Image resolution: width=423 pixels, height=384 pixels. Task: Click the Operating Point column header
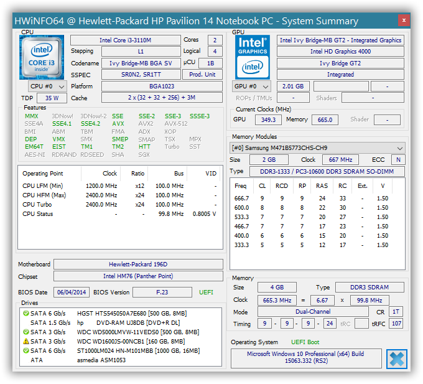[x=50, y=174]
